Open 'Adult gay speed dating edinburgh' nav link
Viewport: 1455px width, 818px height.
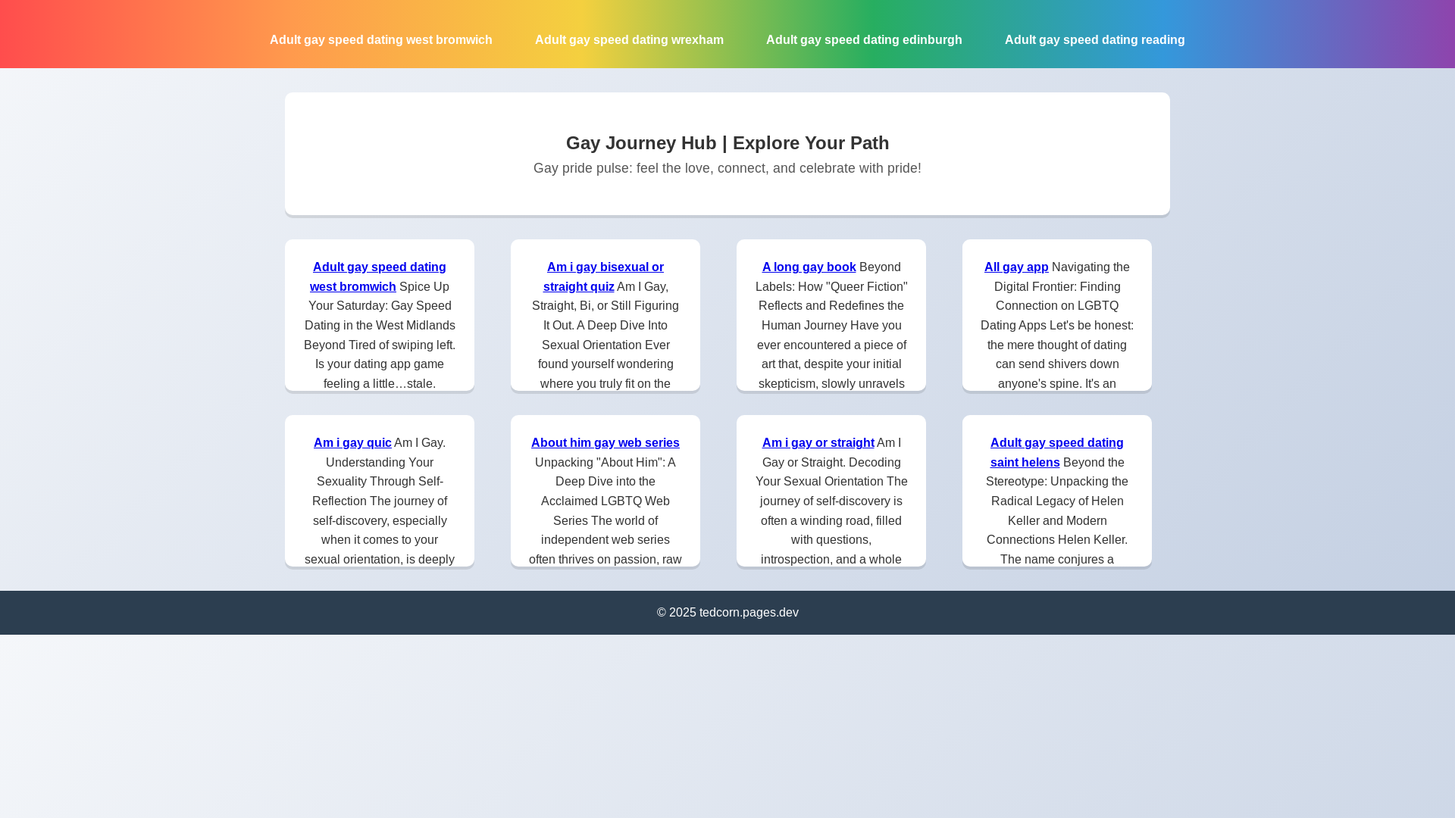point(864,39)
